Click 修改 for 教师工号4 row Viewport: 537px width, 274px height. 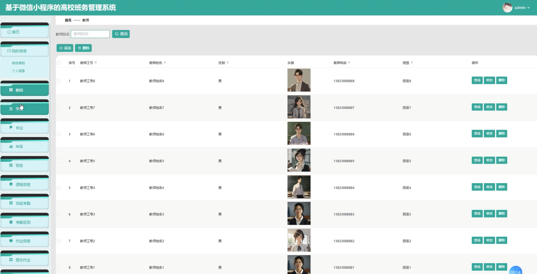[489, 187]
